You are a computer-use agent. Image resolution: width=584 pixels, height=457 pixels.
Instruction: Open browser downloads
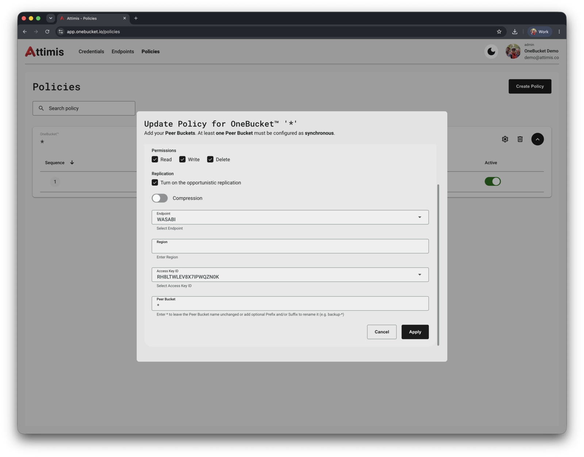515,32
